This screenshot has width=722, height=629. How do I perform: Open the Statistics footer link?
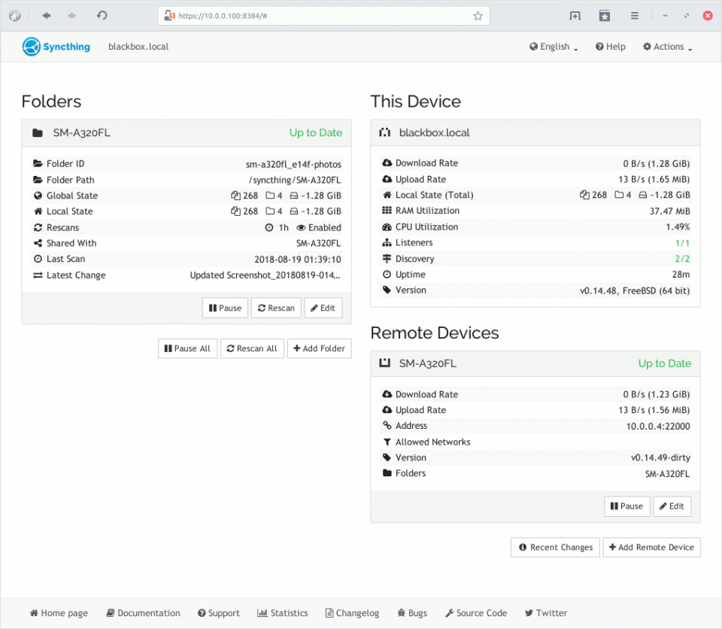tap(282, 613)
